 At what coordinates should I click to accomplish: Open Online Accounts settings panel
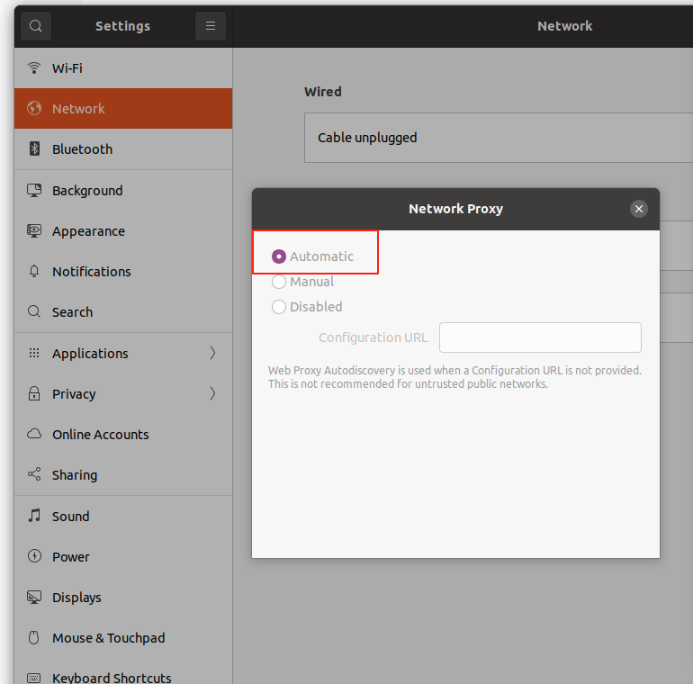(123, 435)
